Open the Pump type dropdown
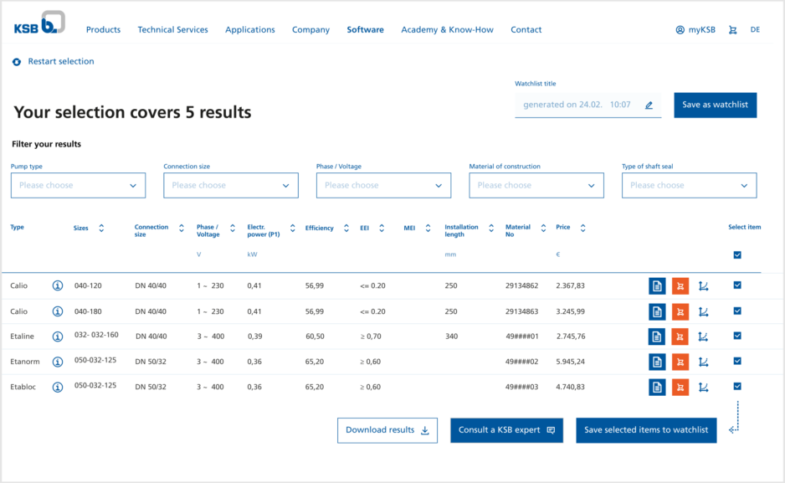This screenshot has width=785, height=483. click(x=78, y=186)
